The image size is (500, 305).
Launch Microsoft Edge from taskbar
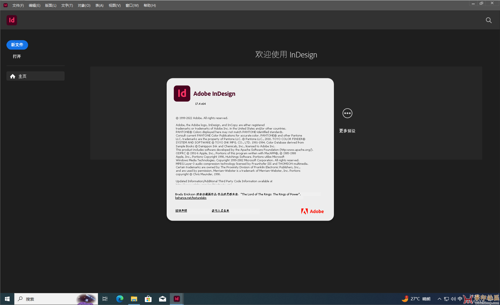(120, 299)
